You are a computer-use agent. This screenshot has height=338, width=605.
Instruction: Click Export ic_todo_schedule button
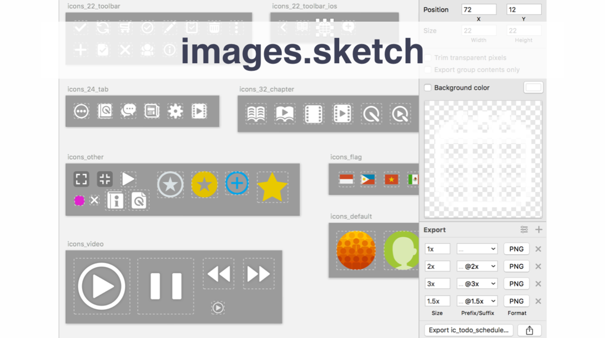(x=469, y=330)
